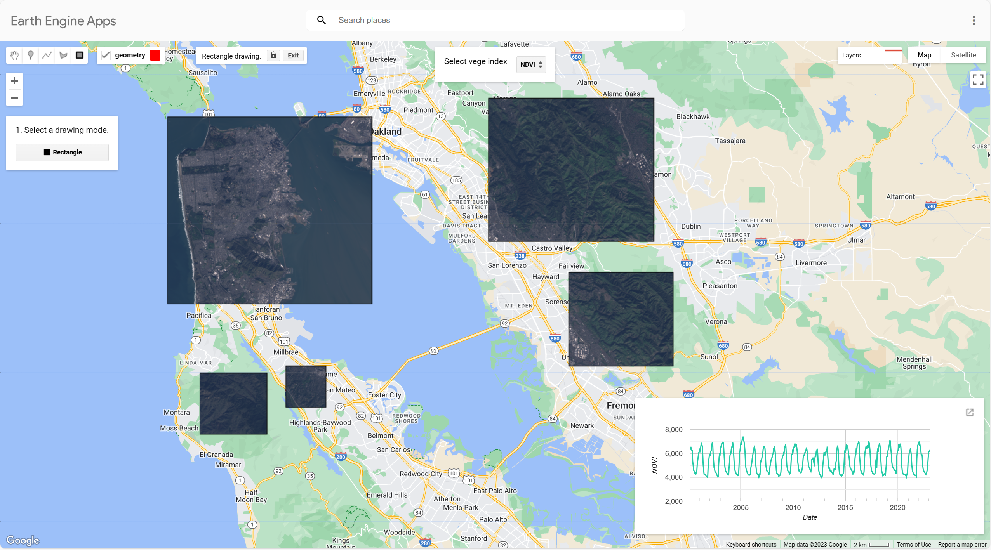The image size is (991, 550).
Task: Click the search magnifier icon
Action: coord(321,20)
